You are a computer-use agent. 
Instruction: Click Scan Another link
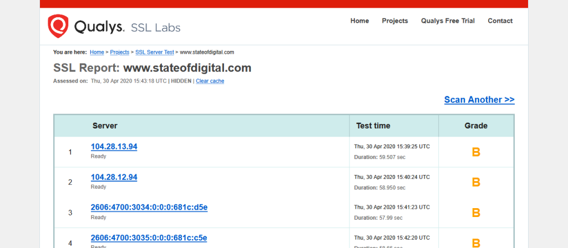tap(479, 100)
